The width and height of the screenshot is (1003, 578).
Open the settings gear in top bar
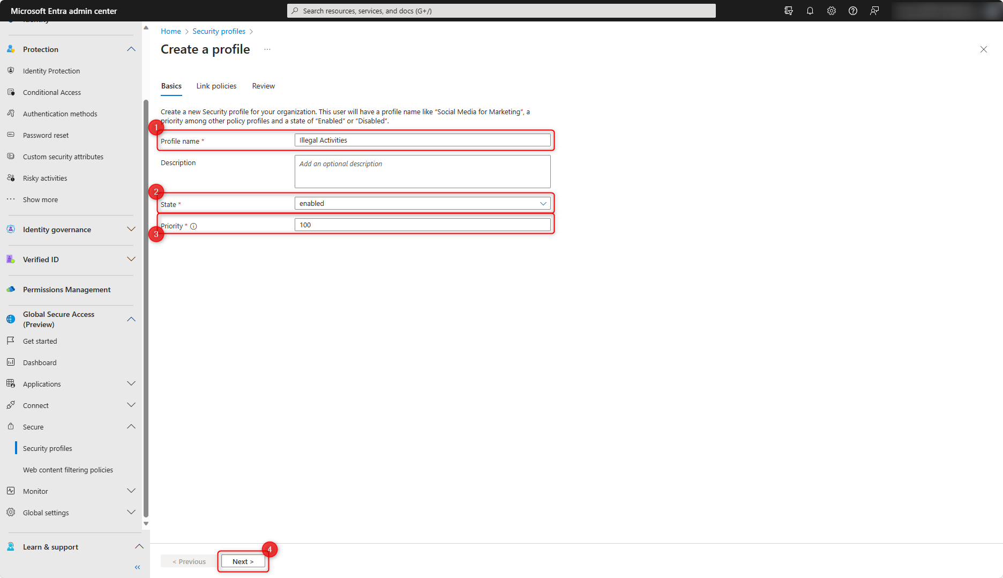click(831, 10)
